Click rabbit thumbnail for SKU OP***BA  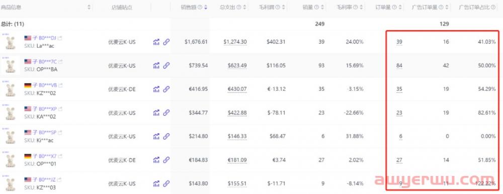(10, 66)
